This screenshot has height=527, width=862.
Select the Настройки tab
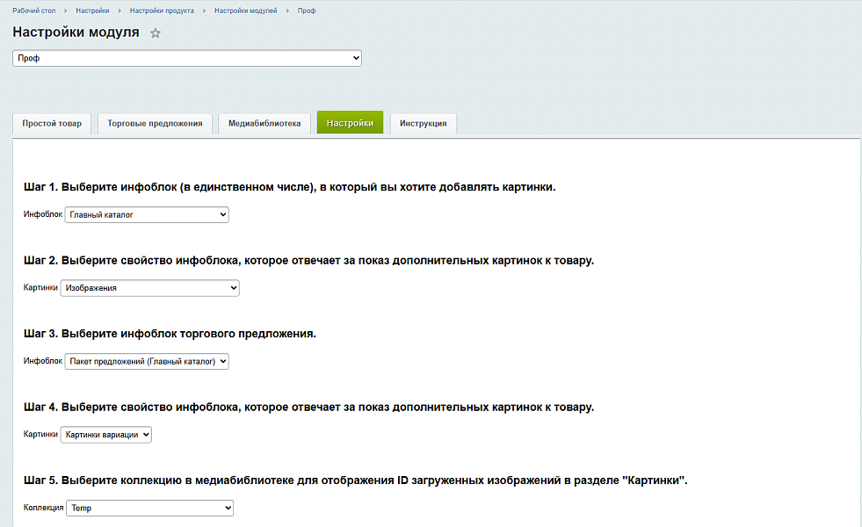click(x=350, y=123)
